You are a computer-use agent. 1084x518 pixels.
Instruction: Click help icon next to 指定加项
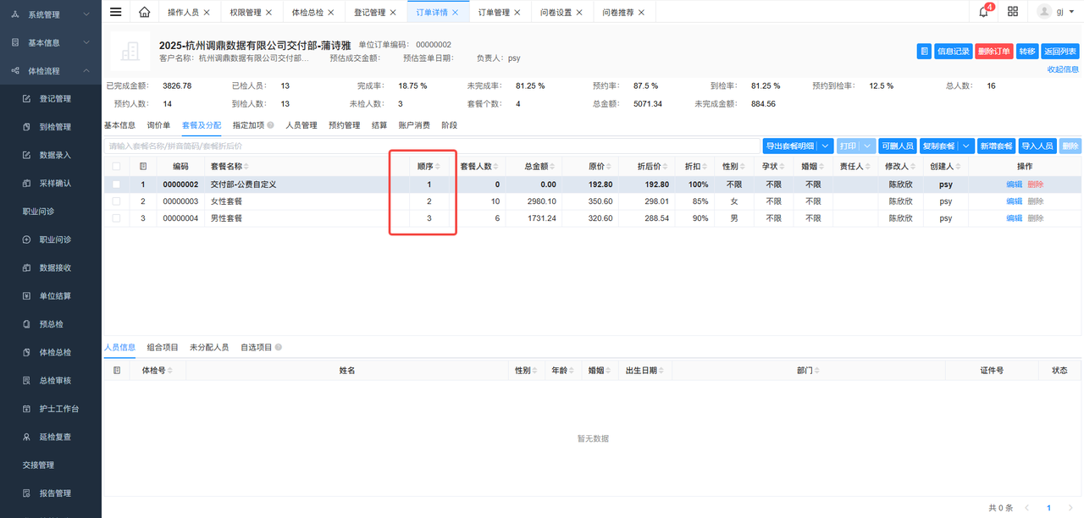tap(270, 125)
